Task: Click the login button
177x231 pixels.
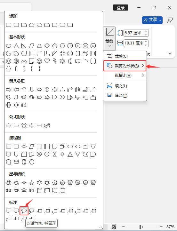Action: coord(121,8)
